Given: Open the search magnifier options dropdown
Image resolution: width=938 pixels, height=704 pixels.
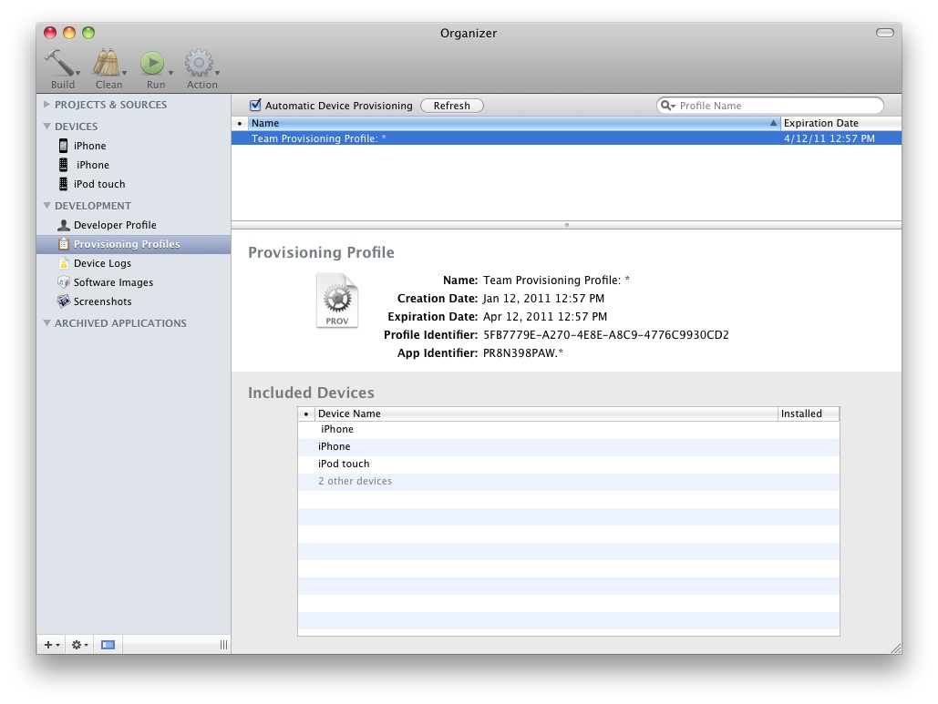Looking at the screenshot, I should [667, 106].
